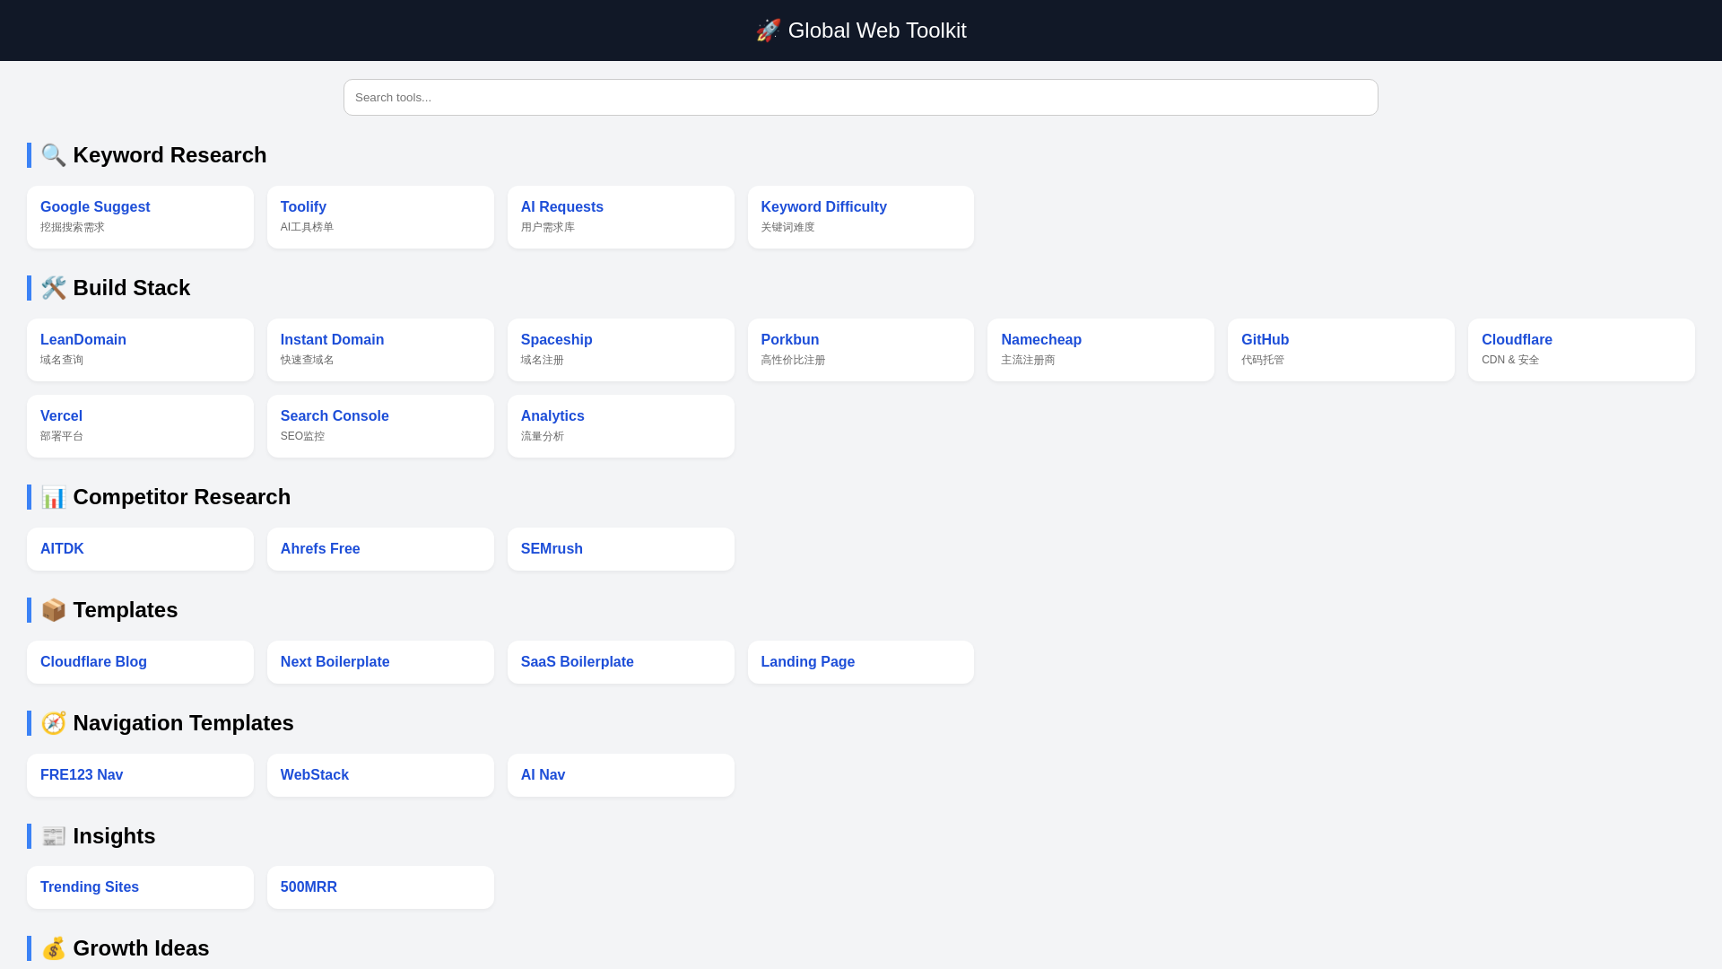Open the Search Console card
The width and height of the screenshot is (1722, 969).
tap(380, 426)
